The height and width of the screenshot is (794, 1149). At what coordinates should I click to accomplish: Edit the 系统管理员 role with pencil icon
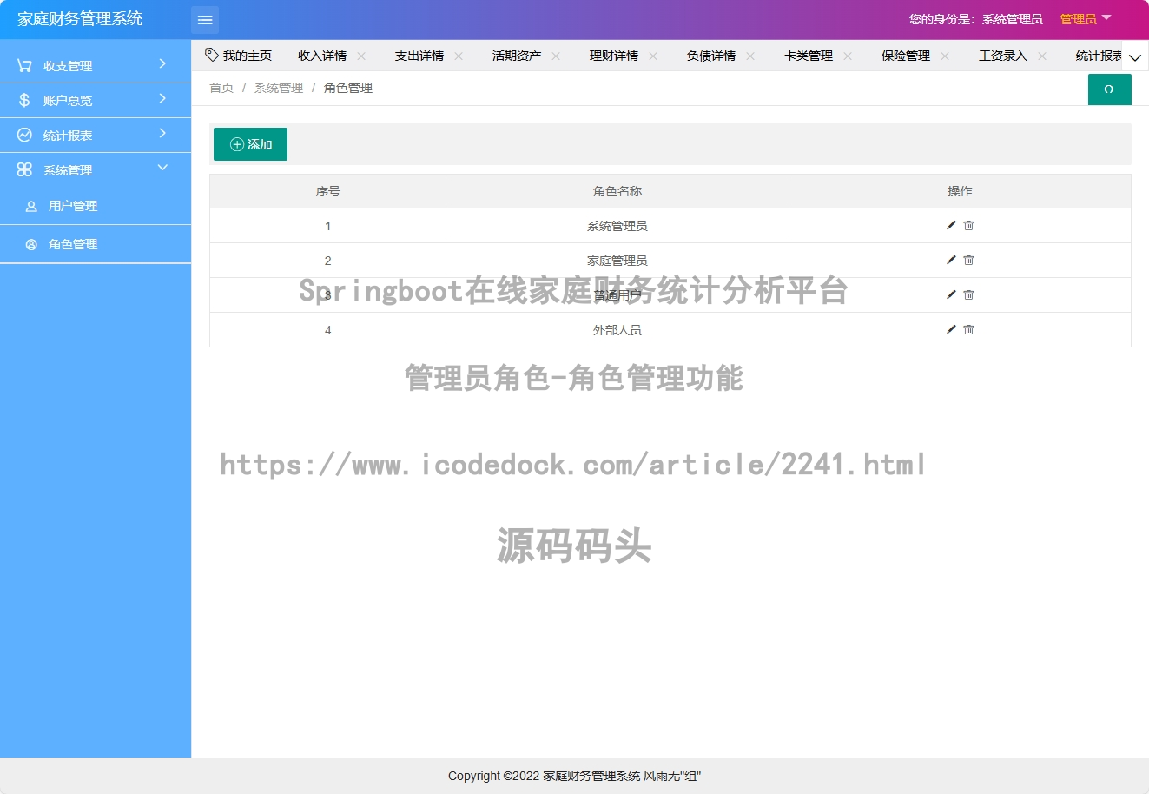tap(951, 225)
